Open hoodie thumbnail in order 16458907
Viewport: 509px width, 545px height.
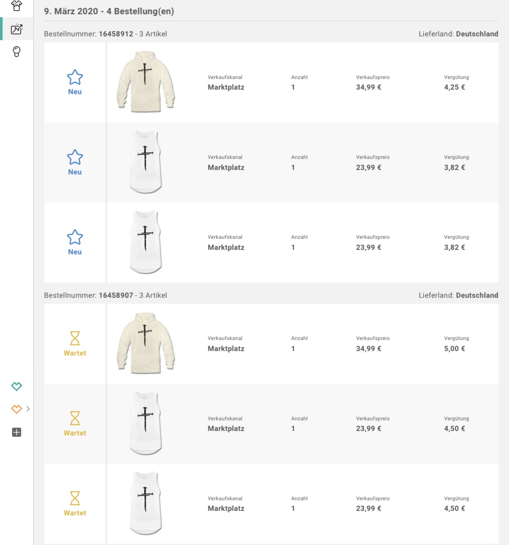pyautogui.click(x=145, y=343)
